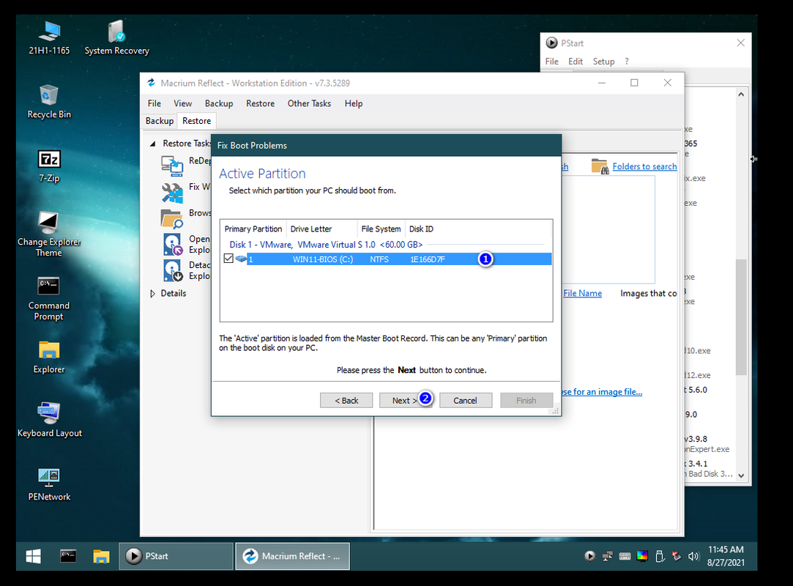793x586 pixels.
Task: Click the Back button
Action: click(x=346, y=400)
